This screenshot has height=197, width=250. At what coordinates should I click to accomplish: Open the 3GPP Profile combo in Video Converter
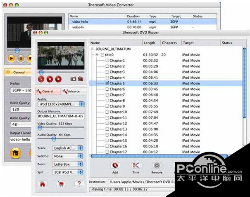[21, 90]
